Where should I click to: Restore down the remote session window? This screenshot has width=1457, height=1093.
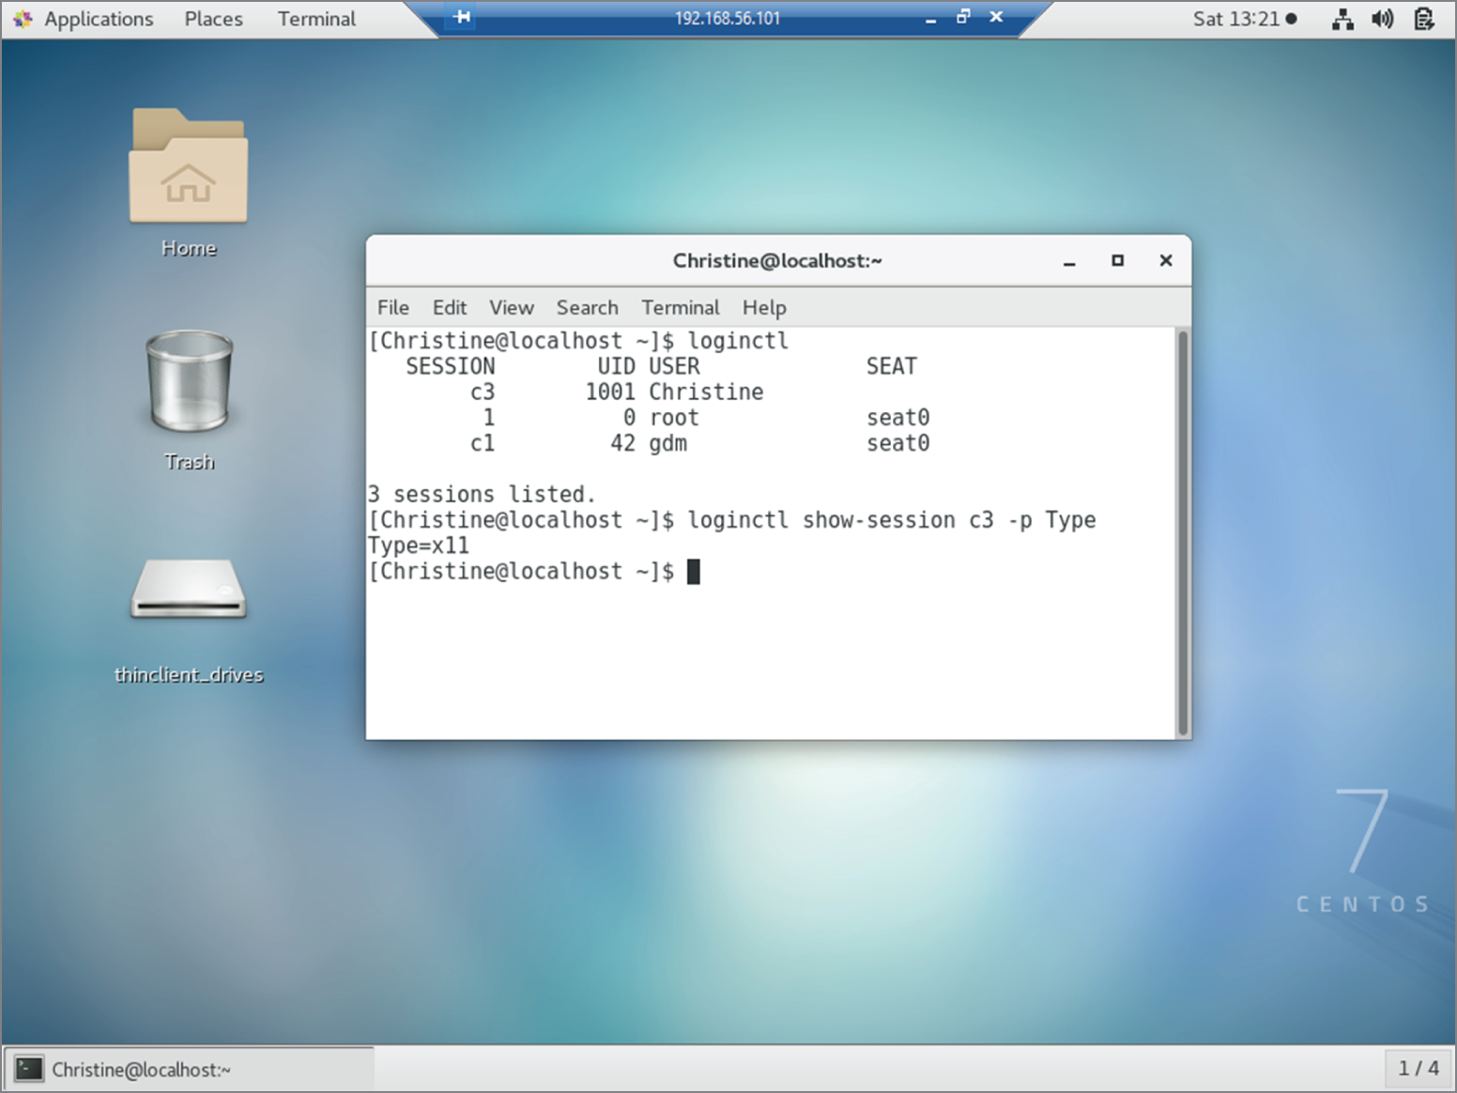pyautogui.click(x=963, y=17)
